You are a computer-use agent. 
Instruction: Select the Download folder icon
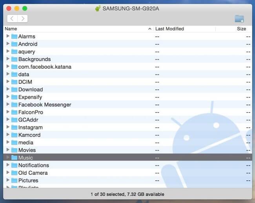click(14, 89)
